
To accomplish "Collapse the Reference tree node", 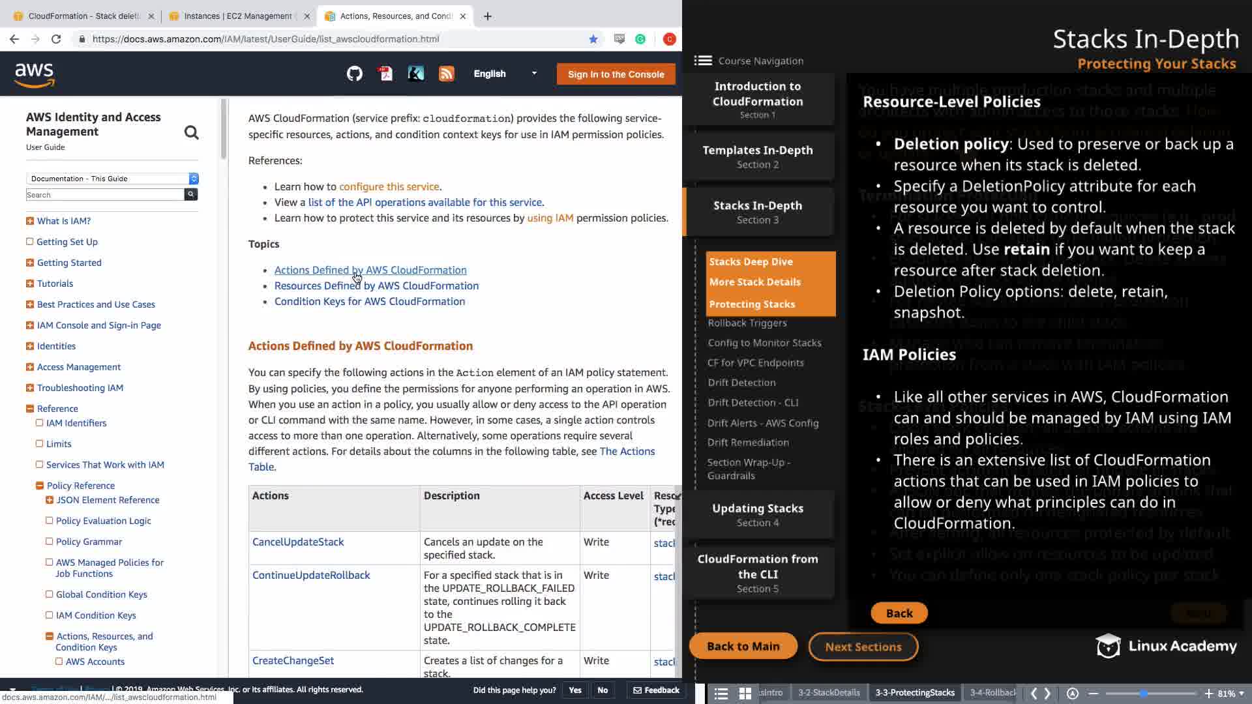I will click(29, 409).
